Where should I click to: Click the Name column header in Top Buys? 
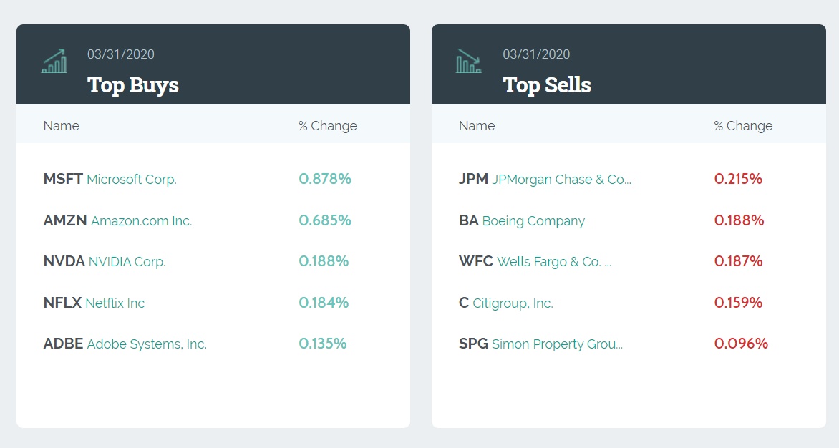click(x=62, y=126)
